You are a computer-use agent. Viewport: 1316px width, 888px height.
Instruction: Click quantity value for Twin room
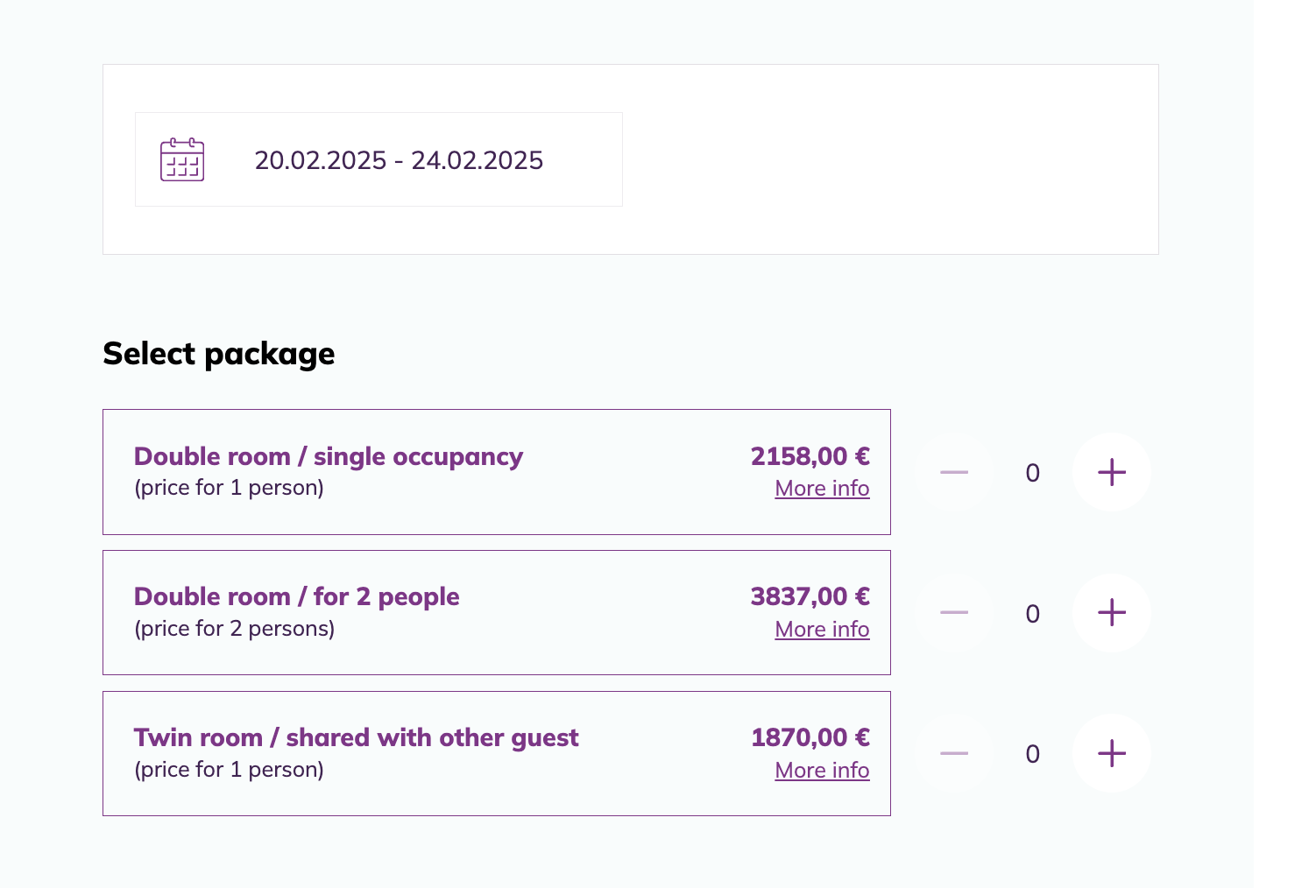coord(1033,754)
